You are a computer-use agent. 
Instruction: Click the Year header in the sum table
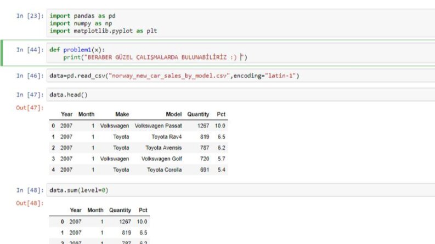(76, 210)
